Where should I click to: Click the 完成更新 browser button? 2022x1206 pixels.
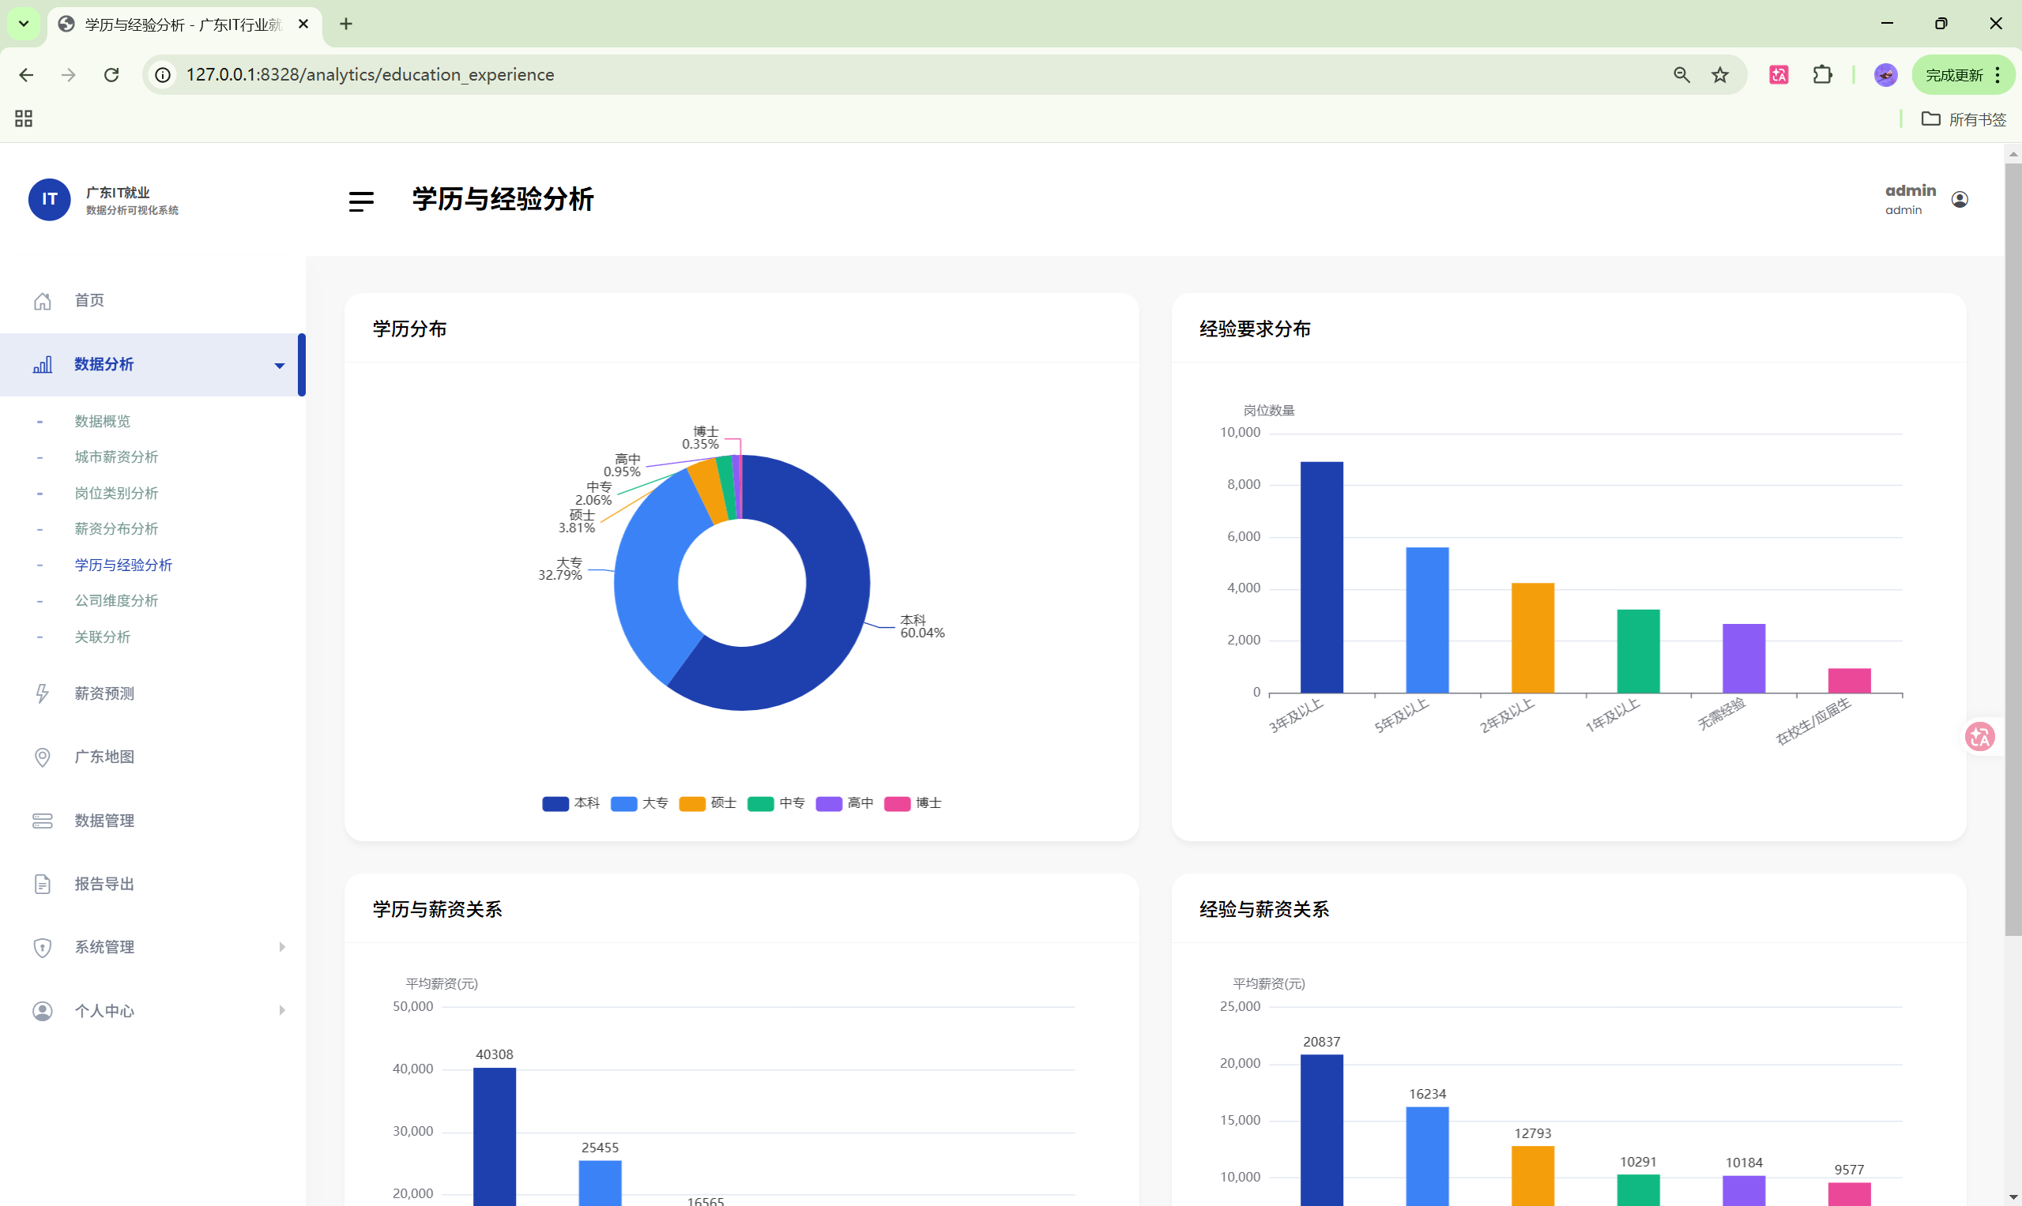pos(1953,75)
